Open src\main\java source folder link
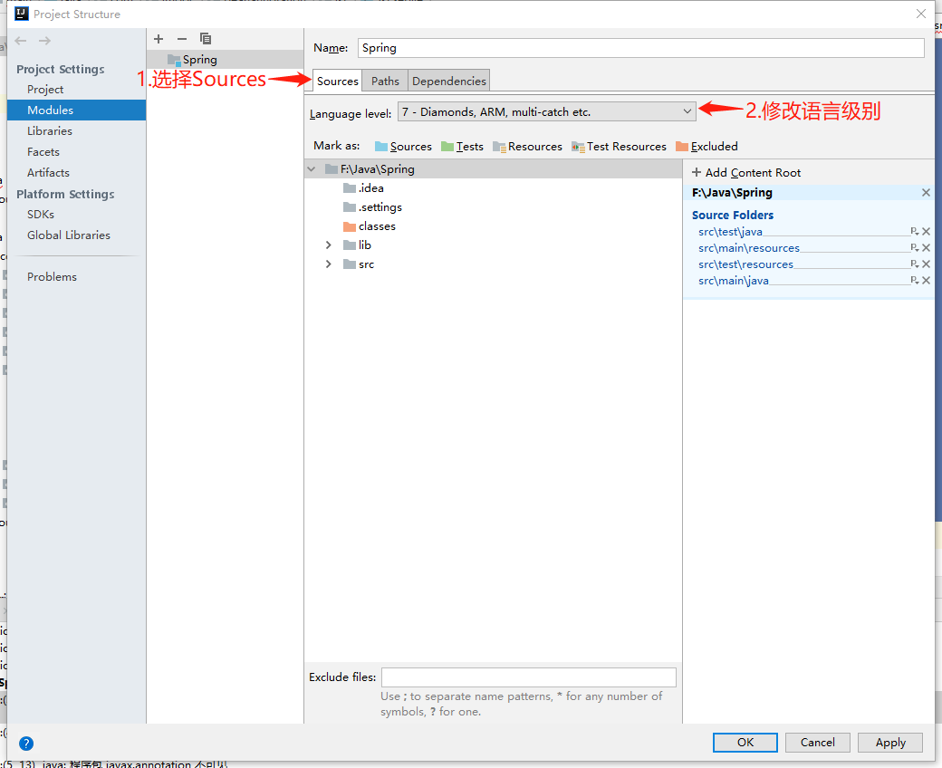 point(734,281)
